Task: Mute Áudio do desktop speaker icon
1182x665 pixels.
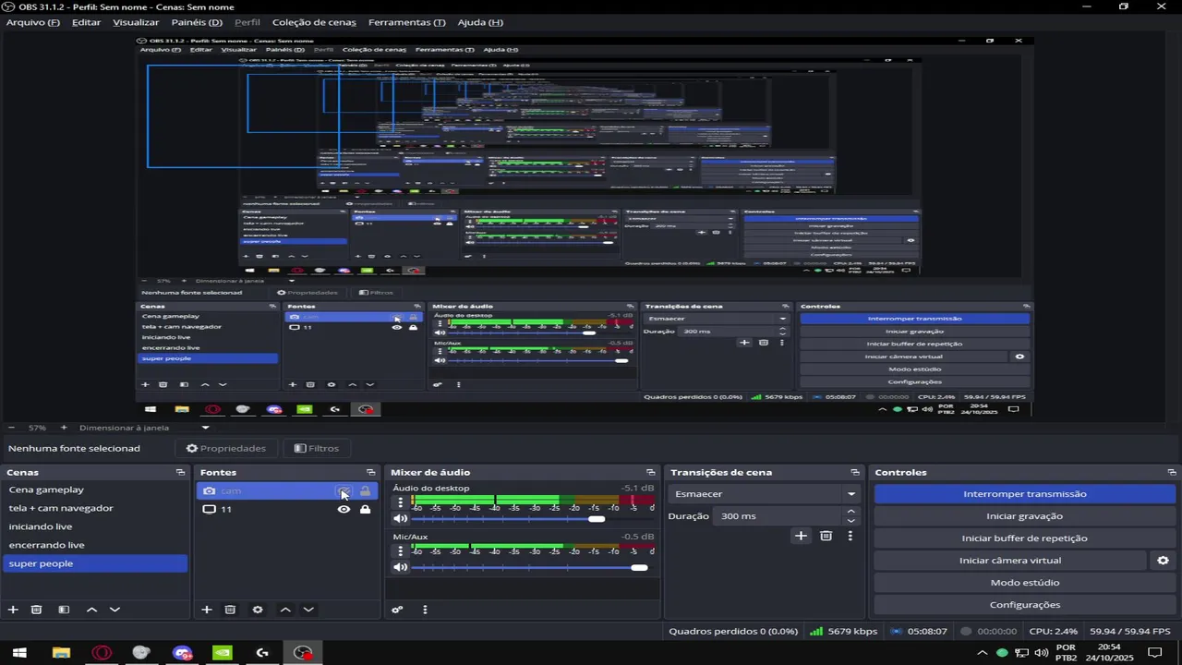Action: point(400,519)
